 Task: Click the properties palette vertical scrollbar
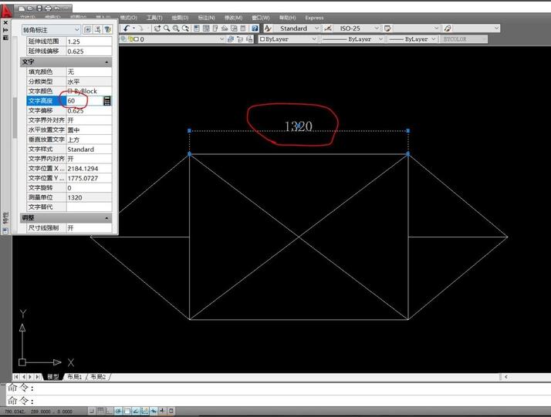click(15, 118)
